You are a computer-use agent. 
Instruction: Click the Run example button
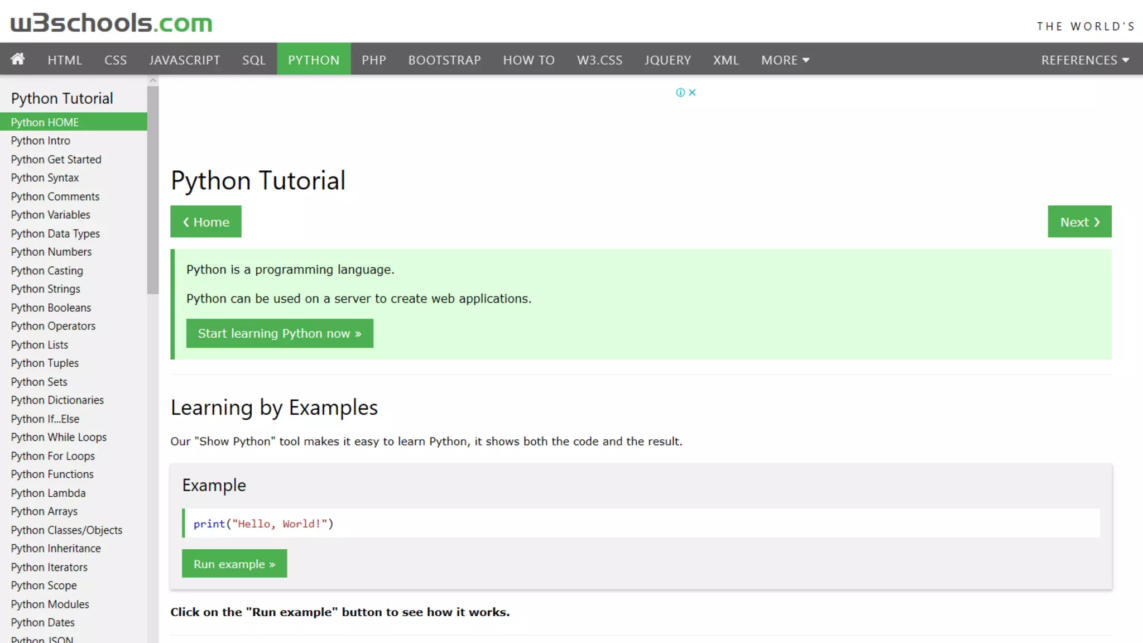click(x=234, y=564)
